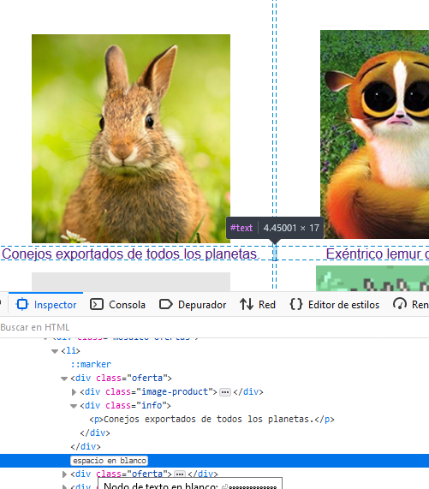
Task: Click the green pixel-art image below lemur
Action: pos(372,278)
